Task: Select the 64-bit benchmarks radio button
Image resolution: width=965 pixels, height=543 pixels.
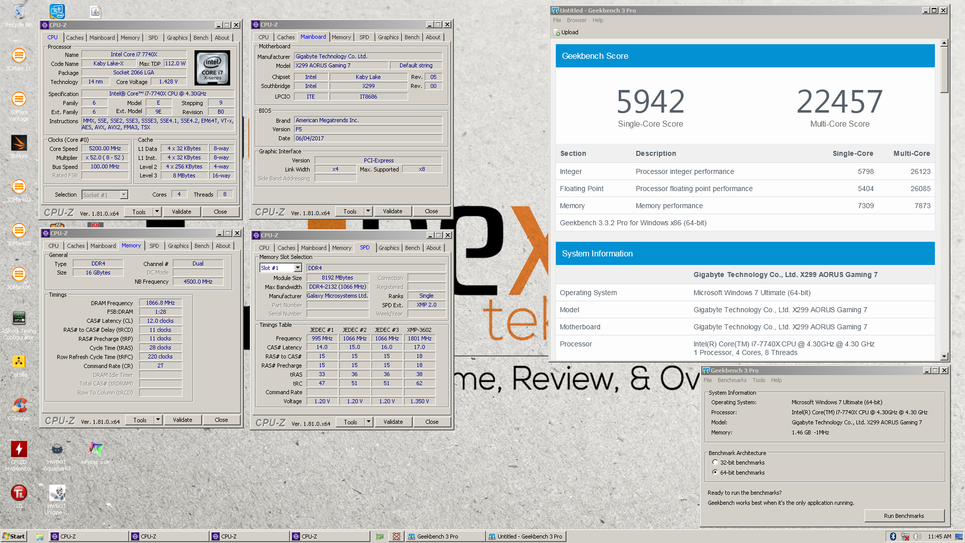Action: point(715,472)
